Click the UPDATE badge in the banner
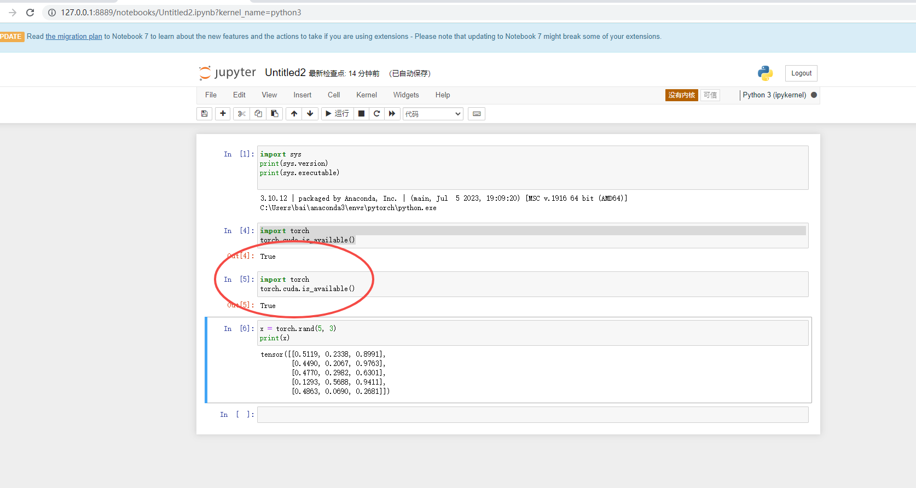 (11, 37)
